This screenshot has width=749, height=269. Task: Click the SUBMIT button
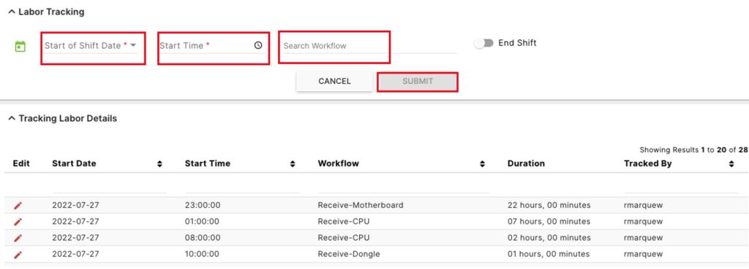[418, 82]
